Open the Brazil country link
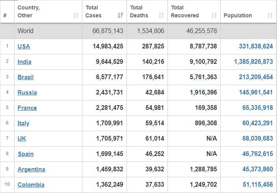This screenshot has height=193, width=277. [x=26, y=77]
